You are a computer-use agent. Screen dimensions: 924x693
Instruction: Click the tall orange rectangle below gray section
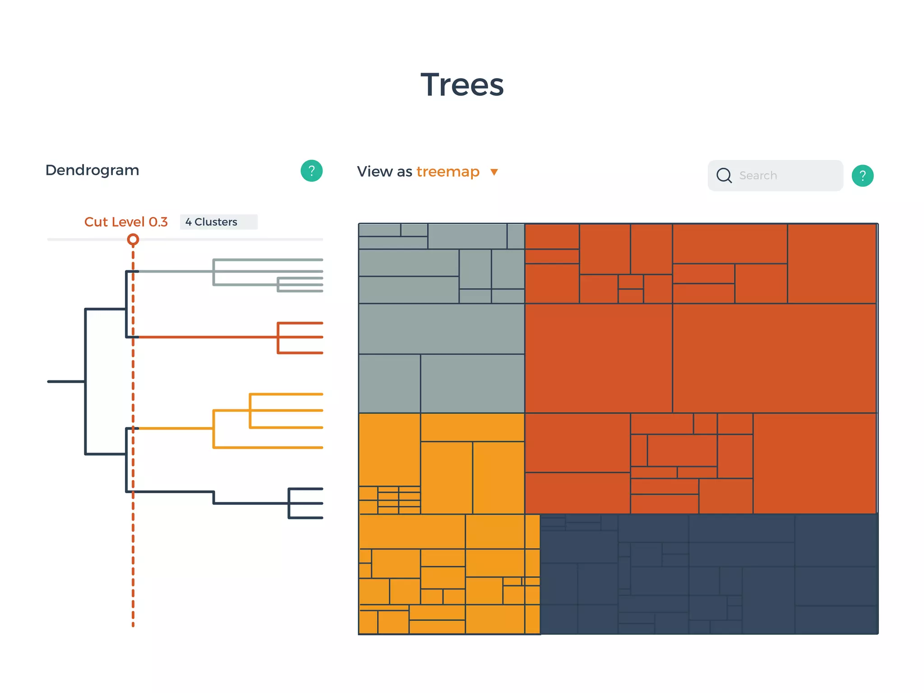(x=389, y=449)
